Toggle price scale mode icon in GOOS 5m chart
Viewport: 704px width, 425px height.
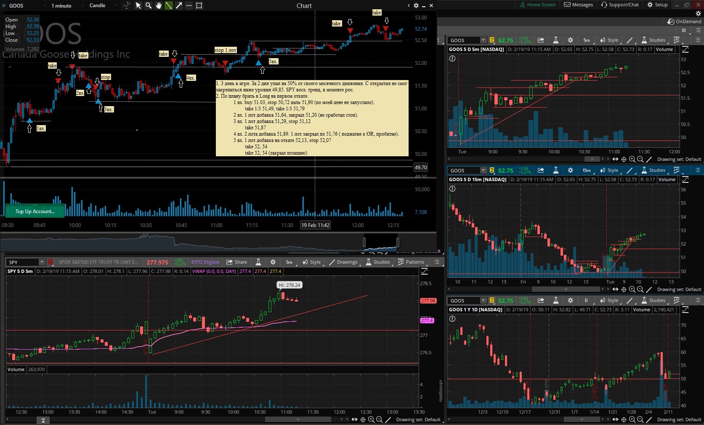[x=685, y=49]
